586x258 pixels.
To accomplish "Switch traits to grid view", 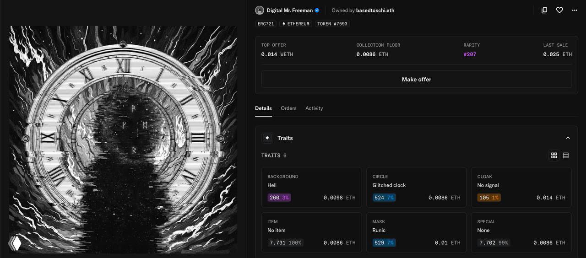I will click(554, 156).
